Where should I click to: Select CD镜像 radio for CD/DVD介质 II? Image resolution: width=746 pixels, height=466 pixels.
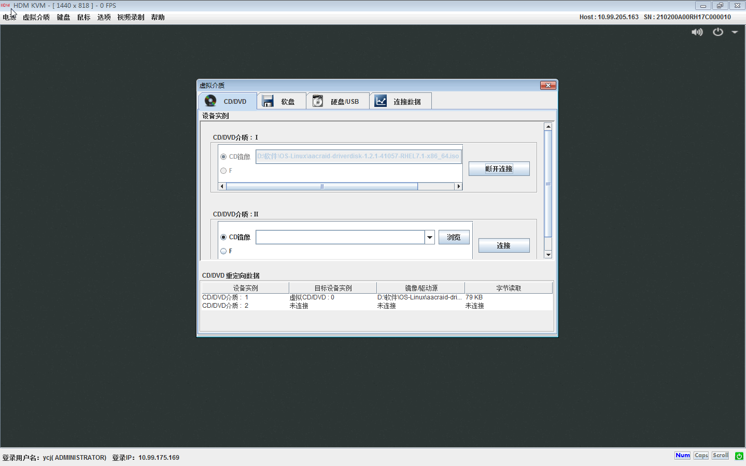point(223,237)
